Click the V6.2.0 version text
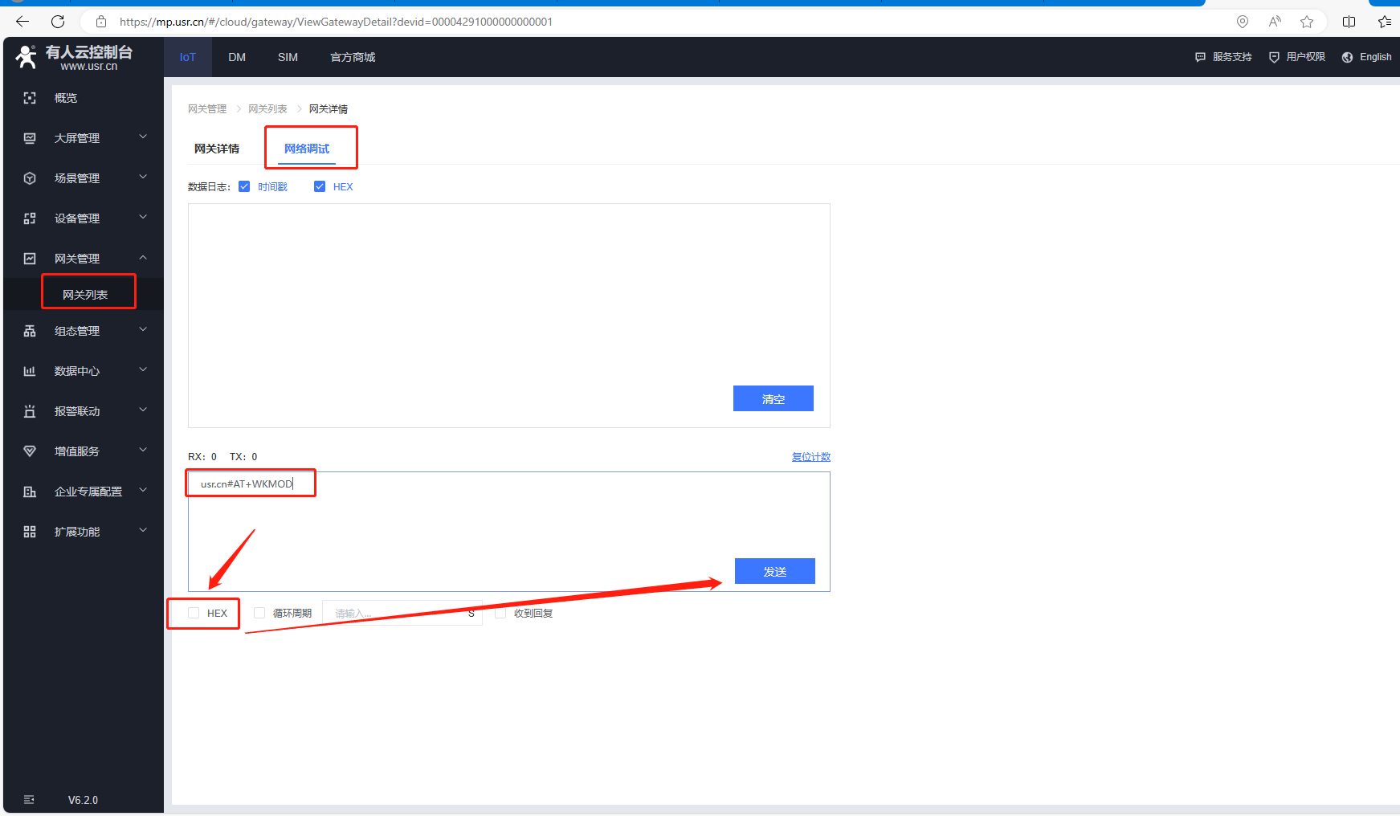The image size is (1400, 816). pyautogui.click(x=83, y=800)
